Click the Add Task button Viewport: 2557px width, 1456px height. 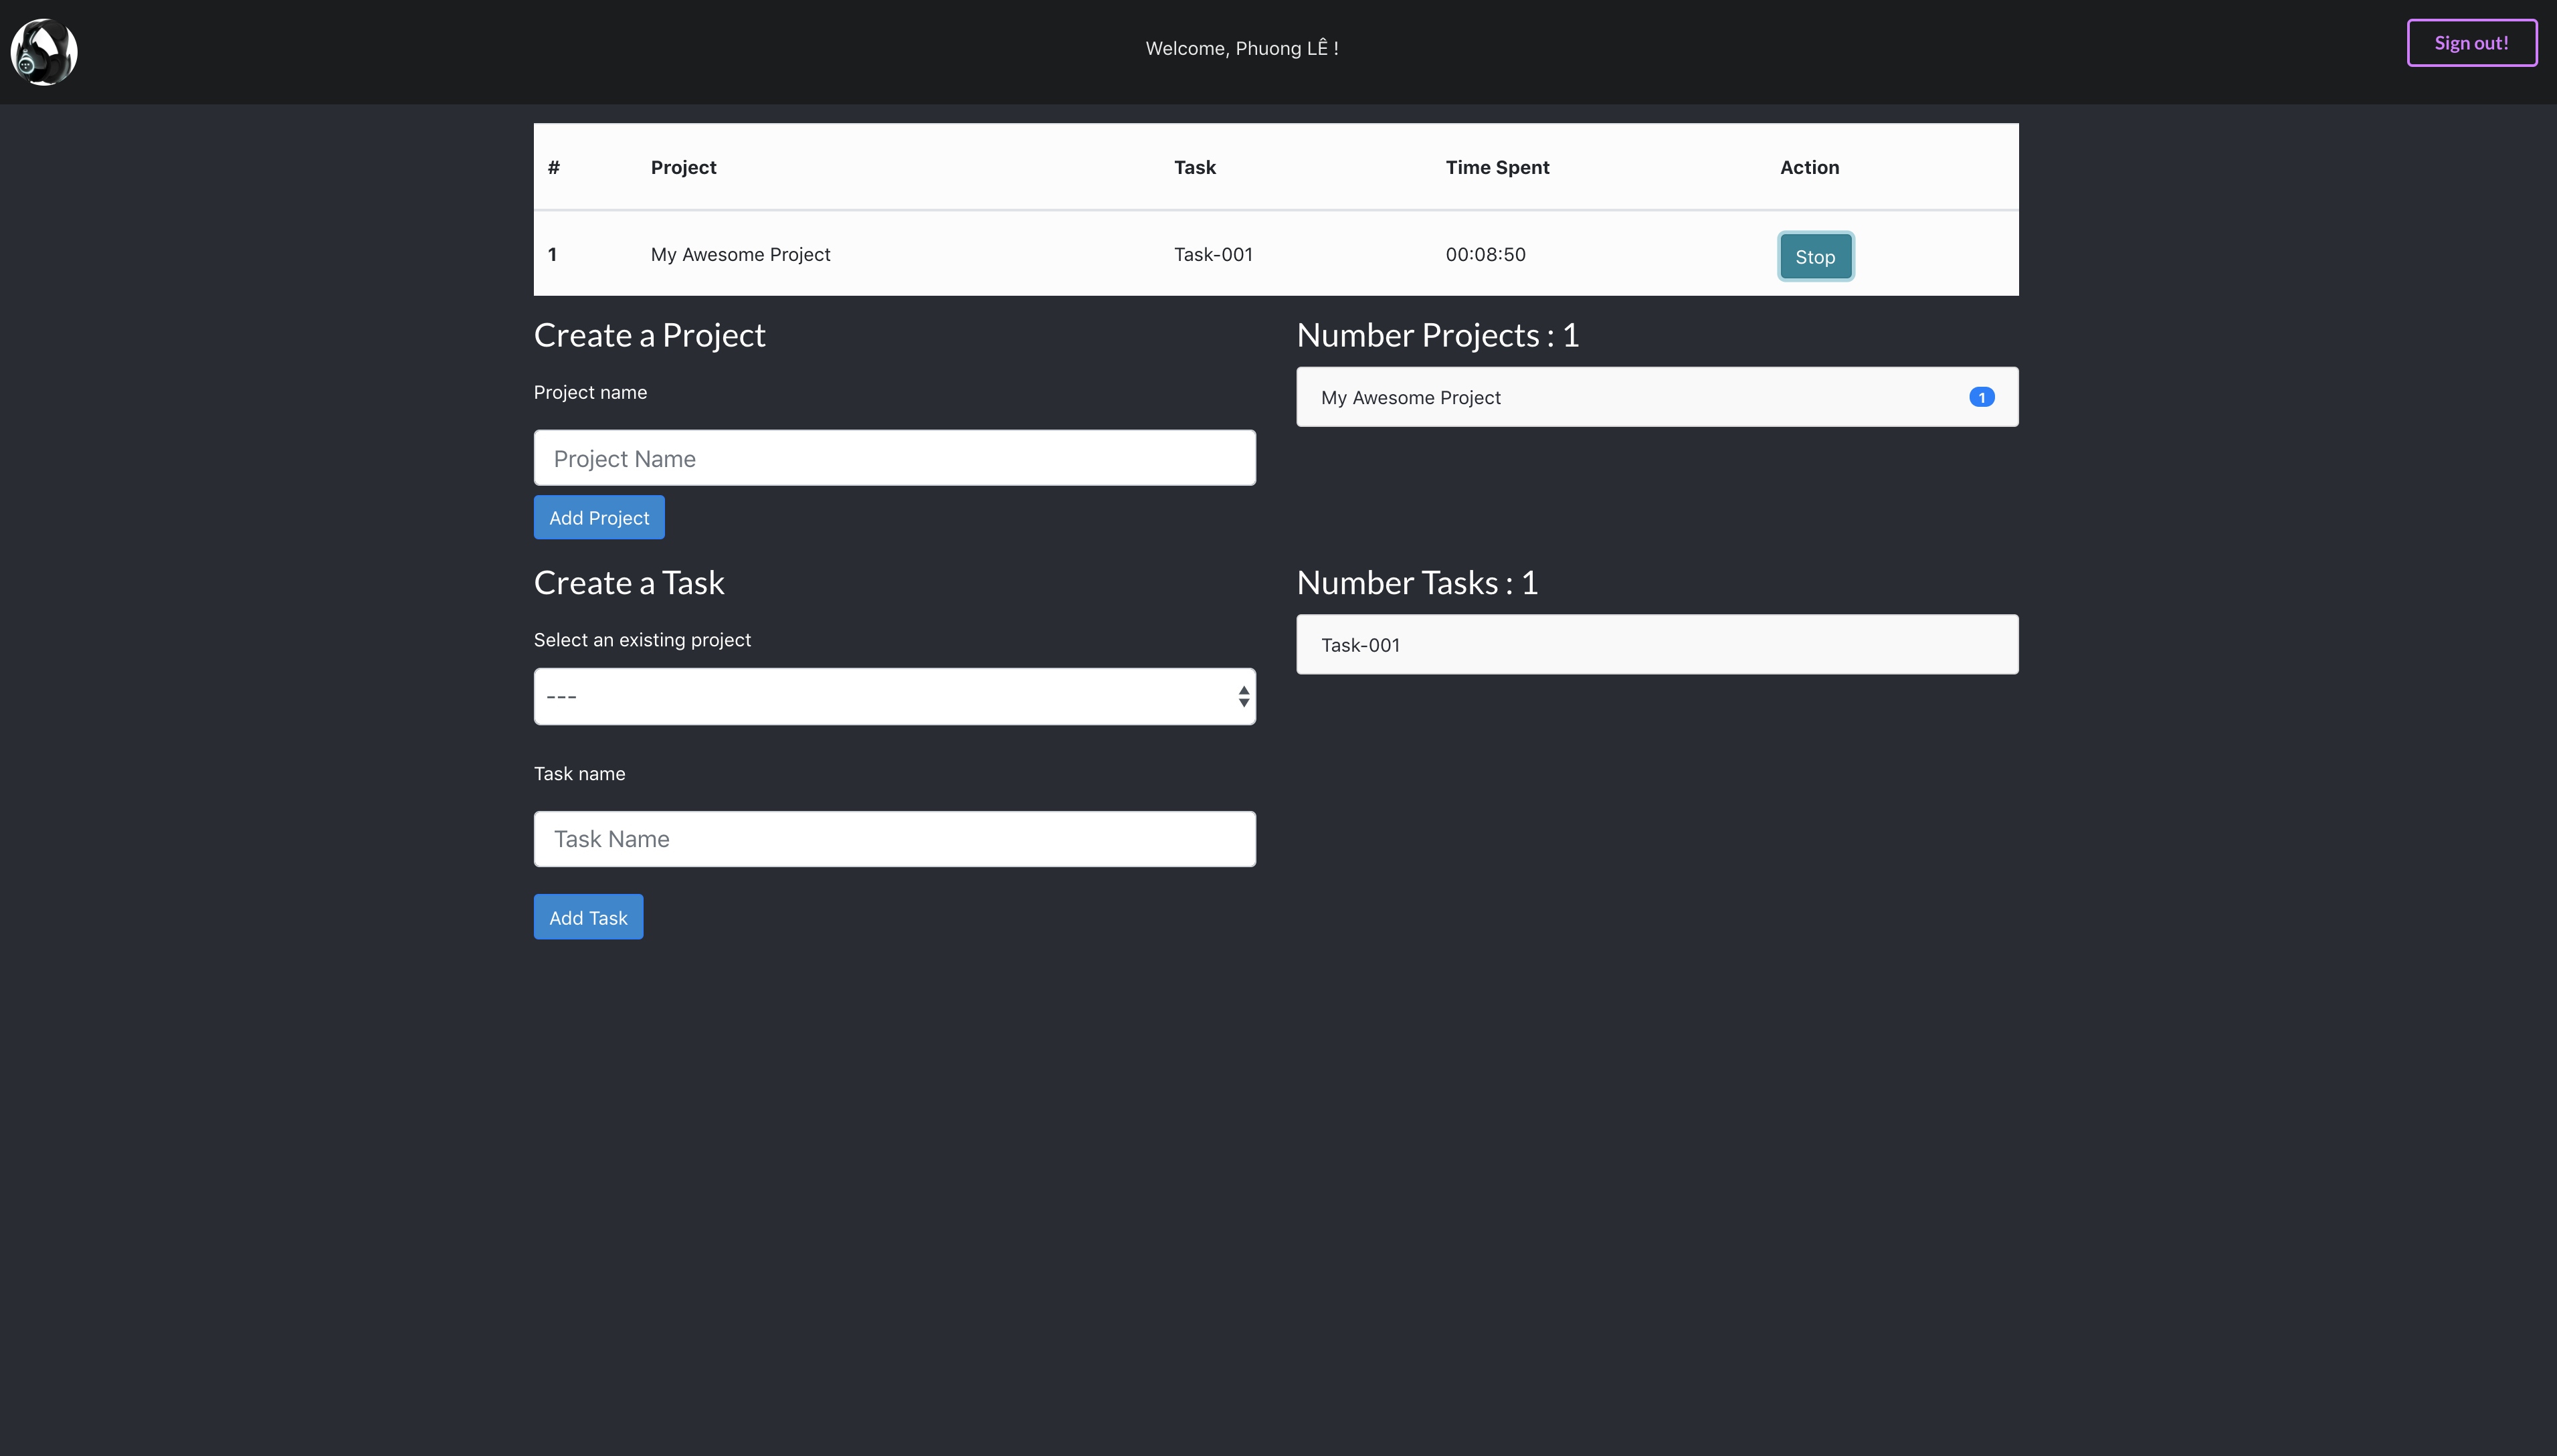(588, 917)
